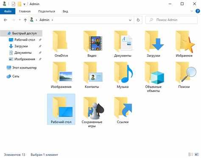Customize Quick Access Toolbar dropdown arrow

pyautogui.click(x=24, y=4)
